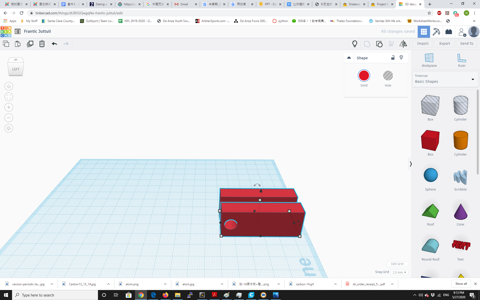Click the Ungroup shapes icon
The height and width of the screenshot is (300, 480).
pos(379,44)
